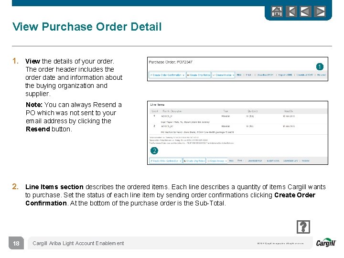Click Download CSV in bottom toolbar
The image size is (344, 258).
pyautogui.click(x=290, y=161)
